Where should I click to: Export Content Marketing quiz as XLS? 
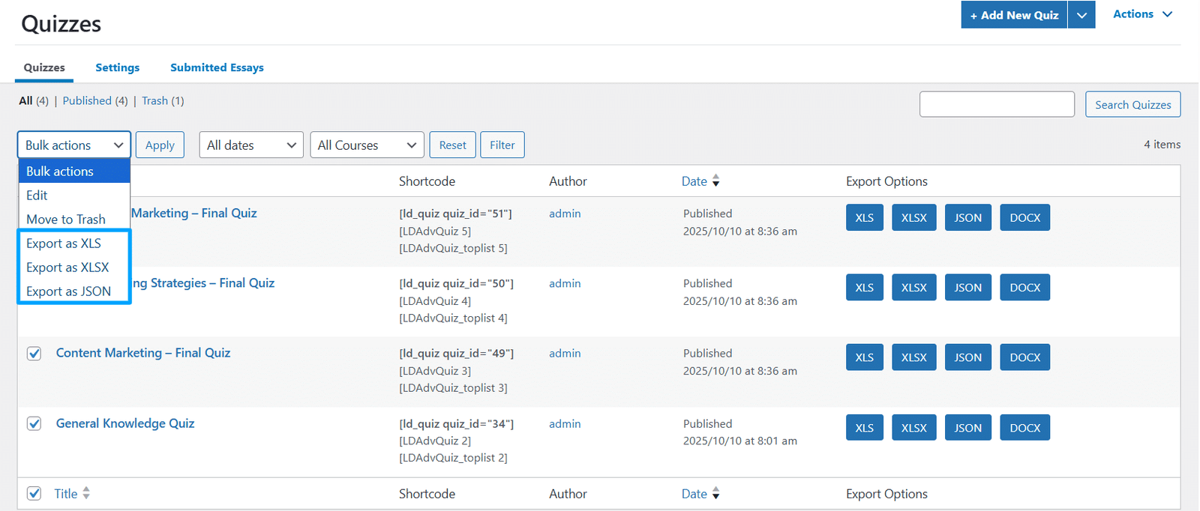click(x=864, y=357)
